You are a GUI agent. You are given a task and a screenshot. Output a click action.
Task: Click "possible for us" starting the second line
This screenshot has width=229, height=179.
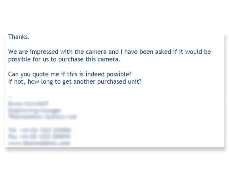click(x=28, y=60)
